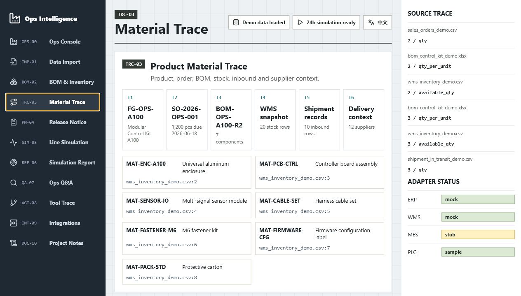Select T1 FG-OPS-A100 card
Viewport: 521px width, 296px height.
(143, 120)
